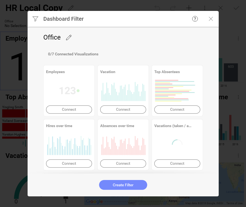
Task: Connect the Absences over time visualization
Action: tap(123, 163)
